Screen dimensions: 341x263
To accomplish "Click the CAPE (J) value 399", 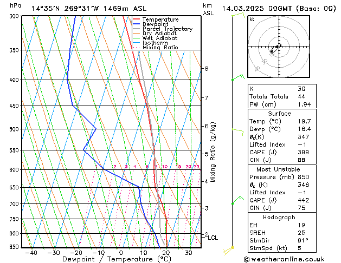I will [302, 153].
